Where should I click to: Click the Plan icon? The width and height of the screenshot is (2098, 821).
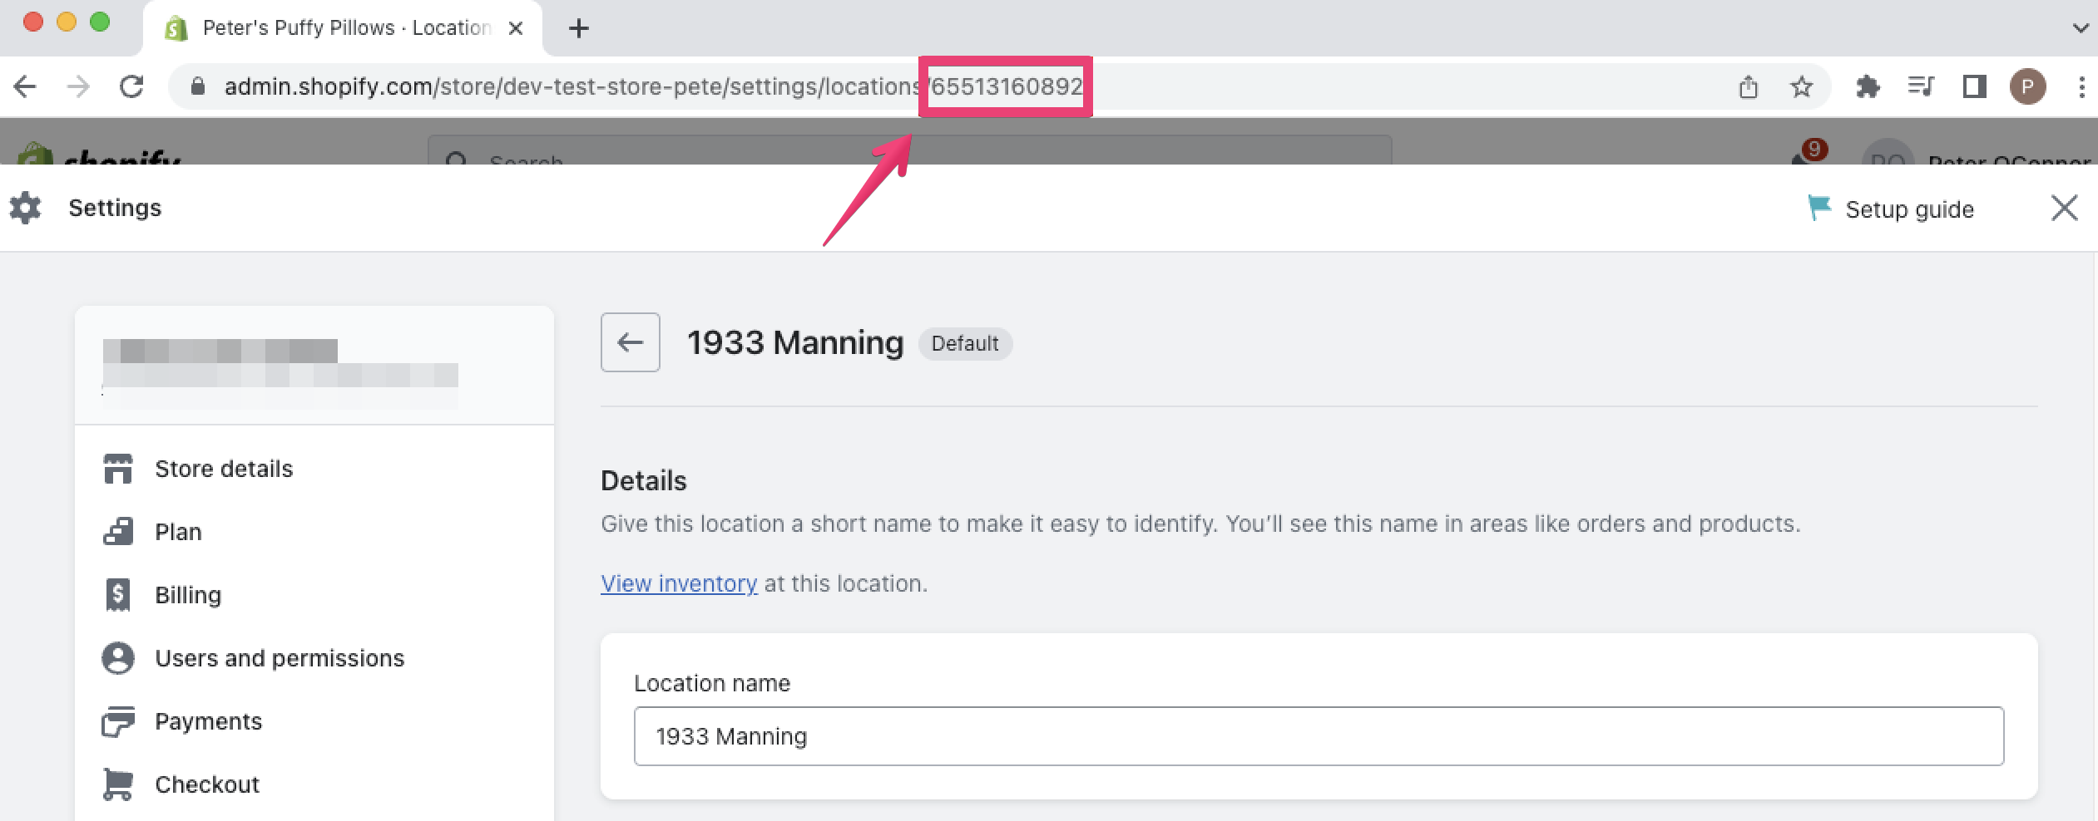pyautogui.click(x=118, y=532)
